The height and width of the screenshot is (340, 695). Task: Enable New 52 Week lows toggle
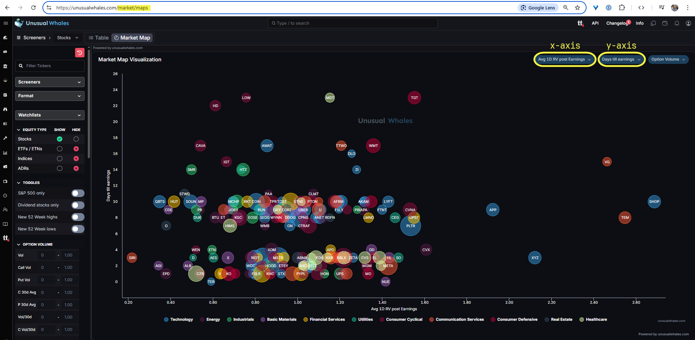(x=78, y=229)
